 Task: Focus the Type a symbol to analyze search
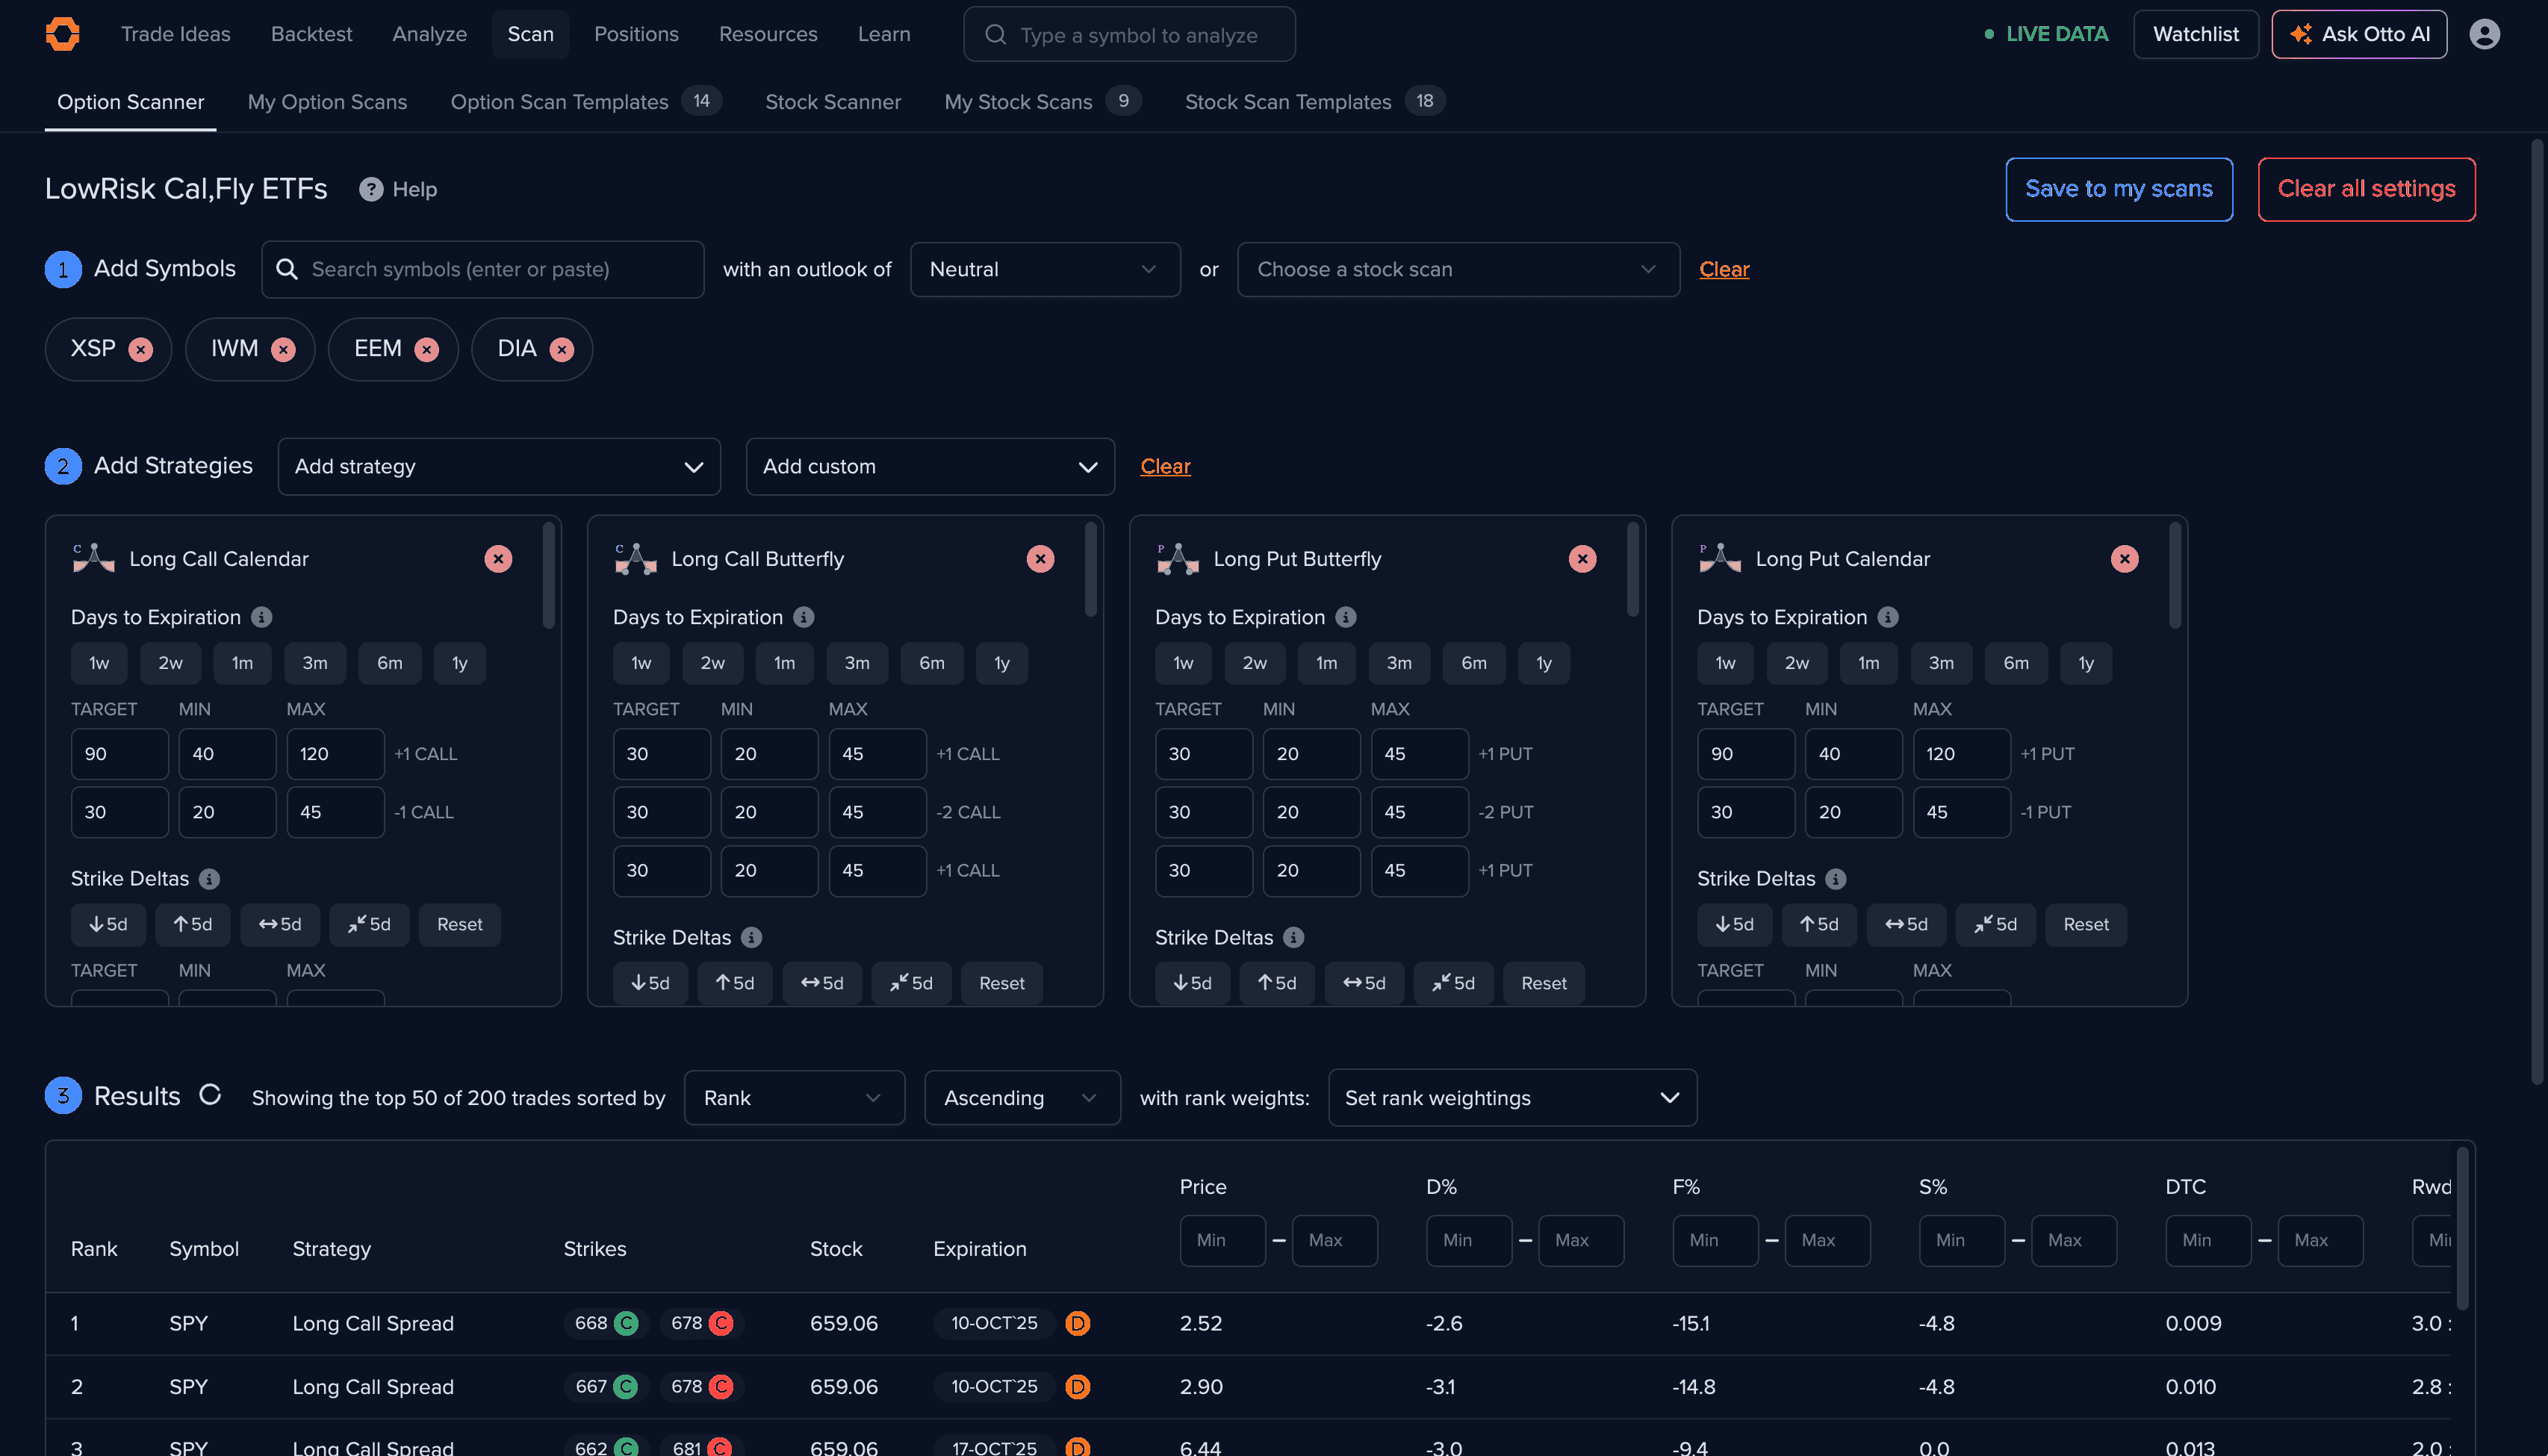tap(1129, 34)
